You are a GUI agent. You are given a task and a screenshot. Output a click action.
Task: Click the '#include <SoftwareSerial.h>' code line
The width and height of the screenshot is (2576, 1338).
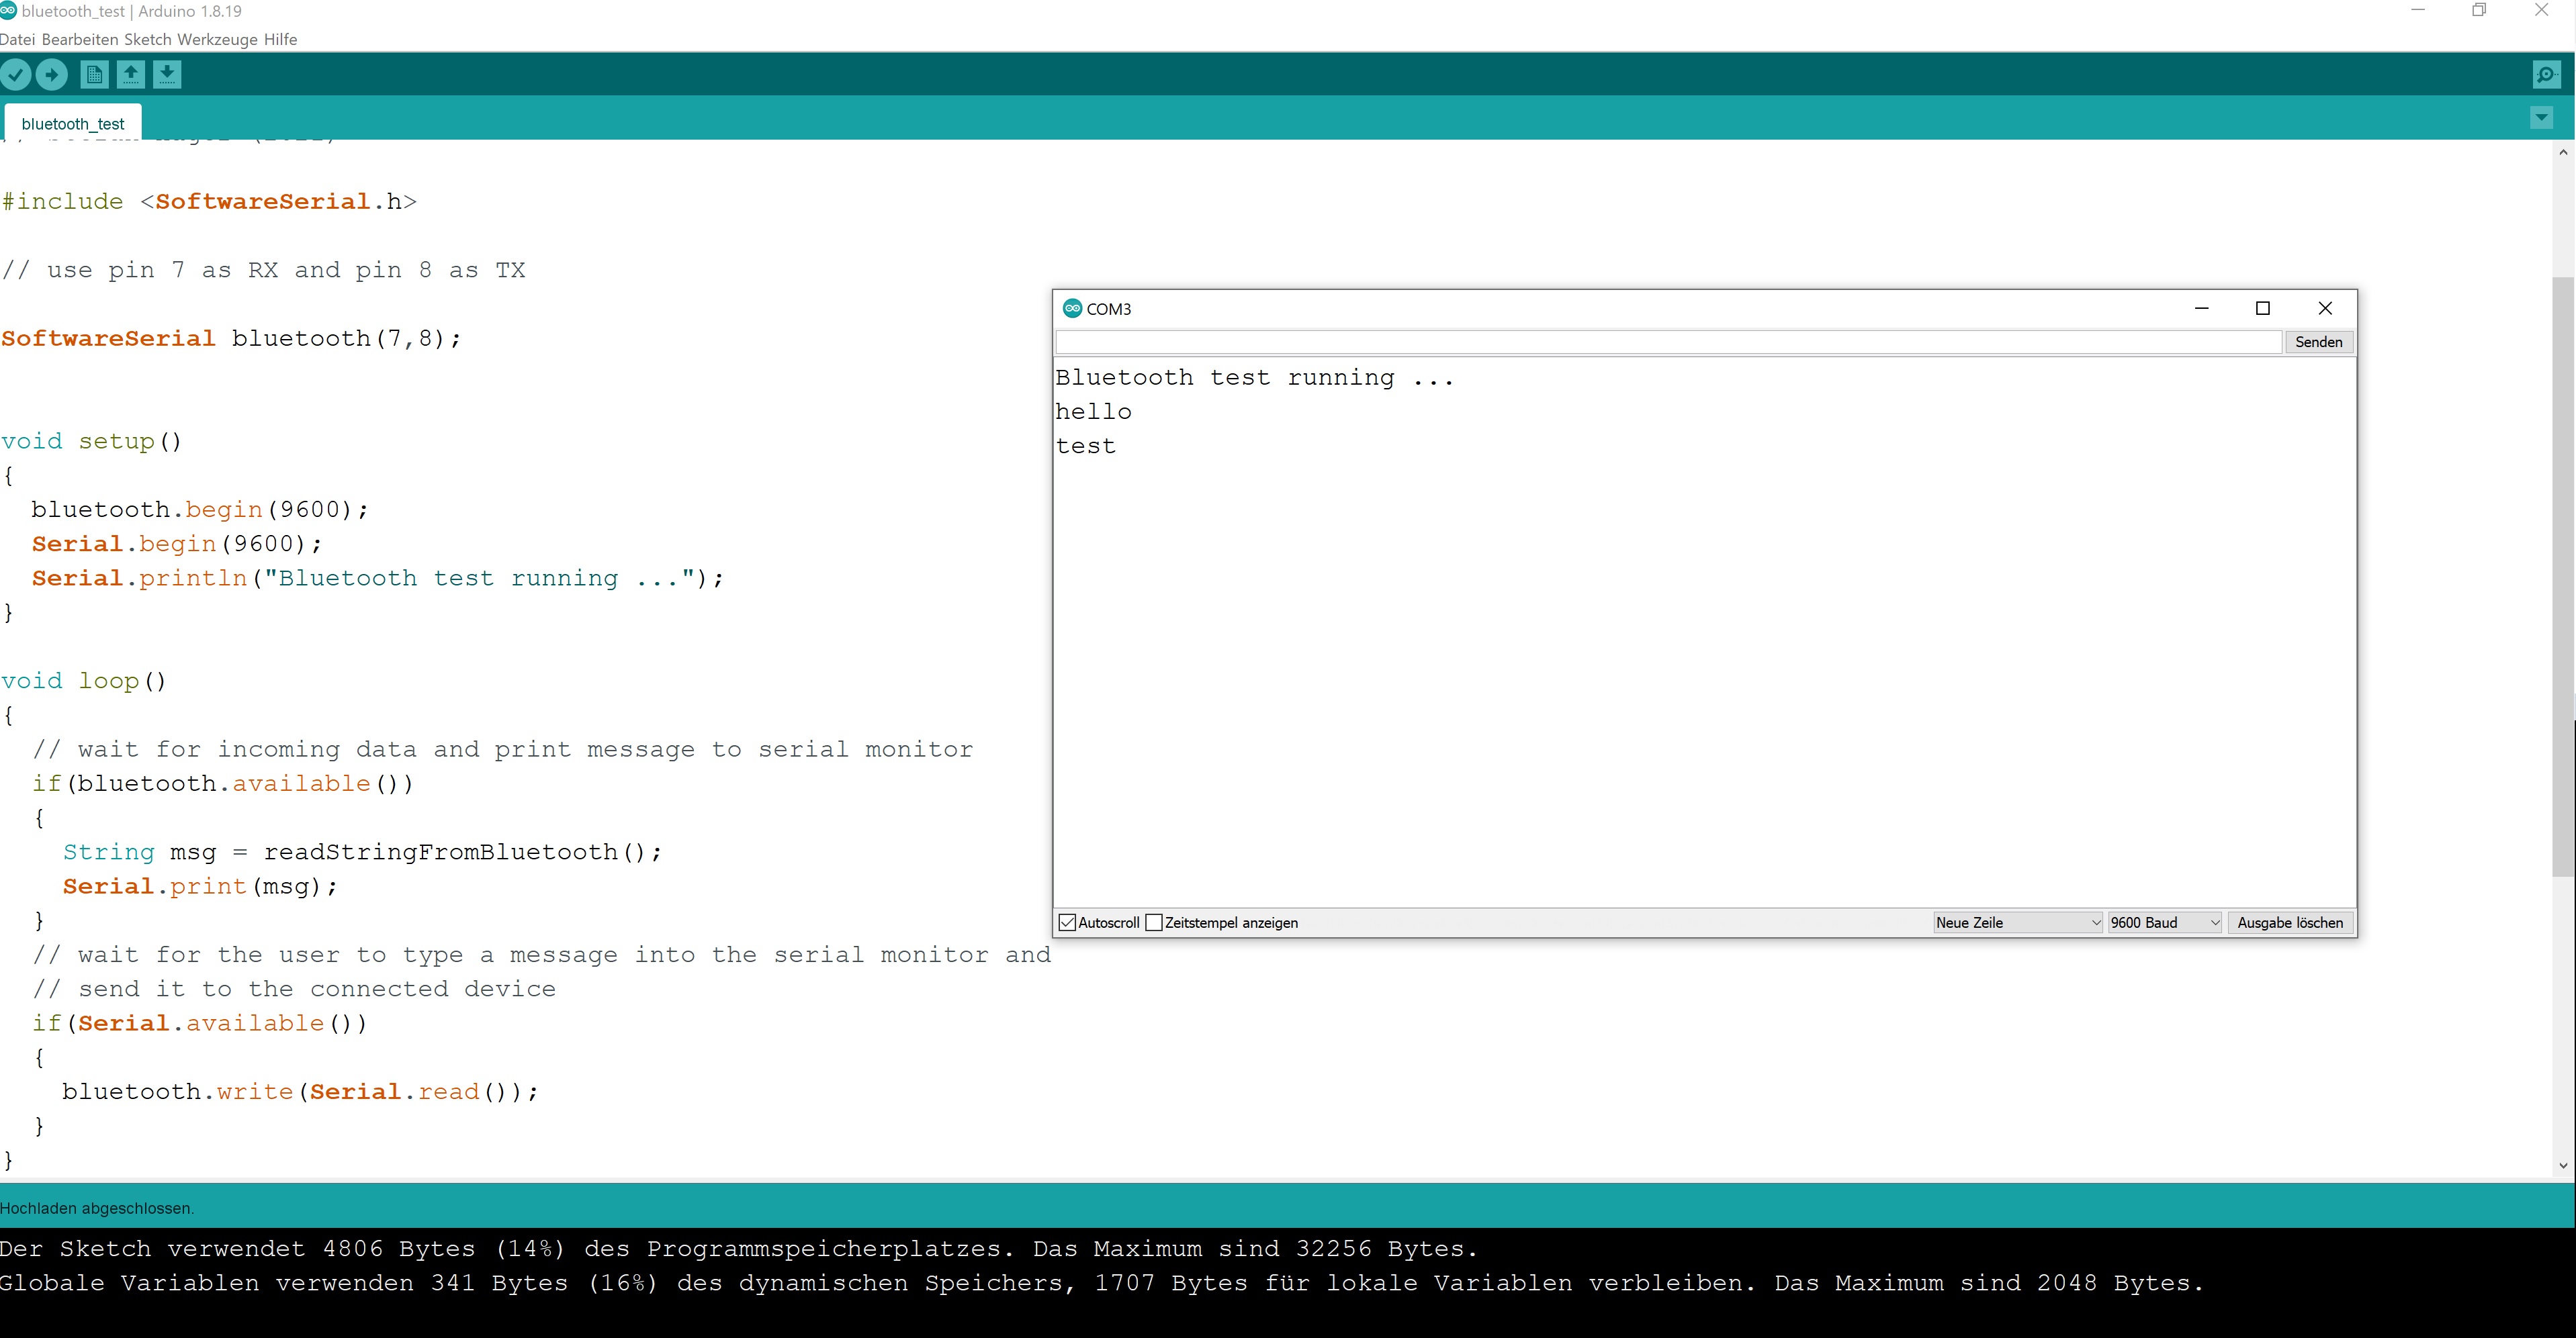pos(209,202)
